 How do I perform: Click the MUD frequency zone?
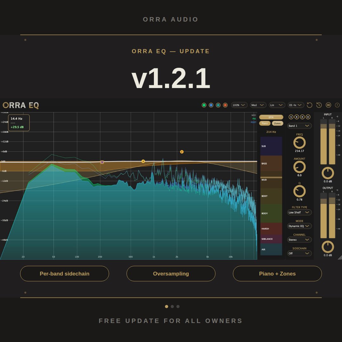(271, 180)
